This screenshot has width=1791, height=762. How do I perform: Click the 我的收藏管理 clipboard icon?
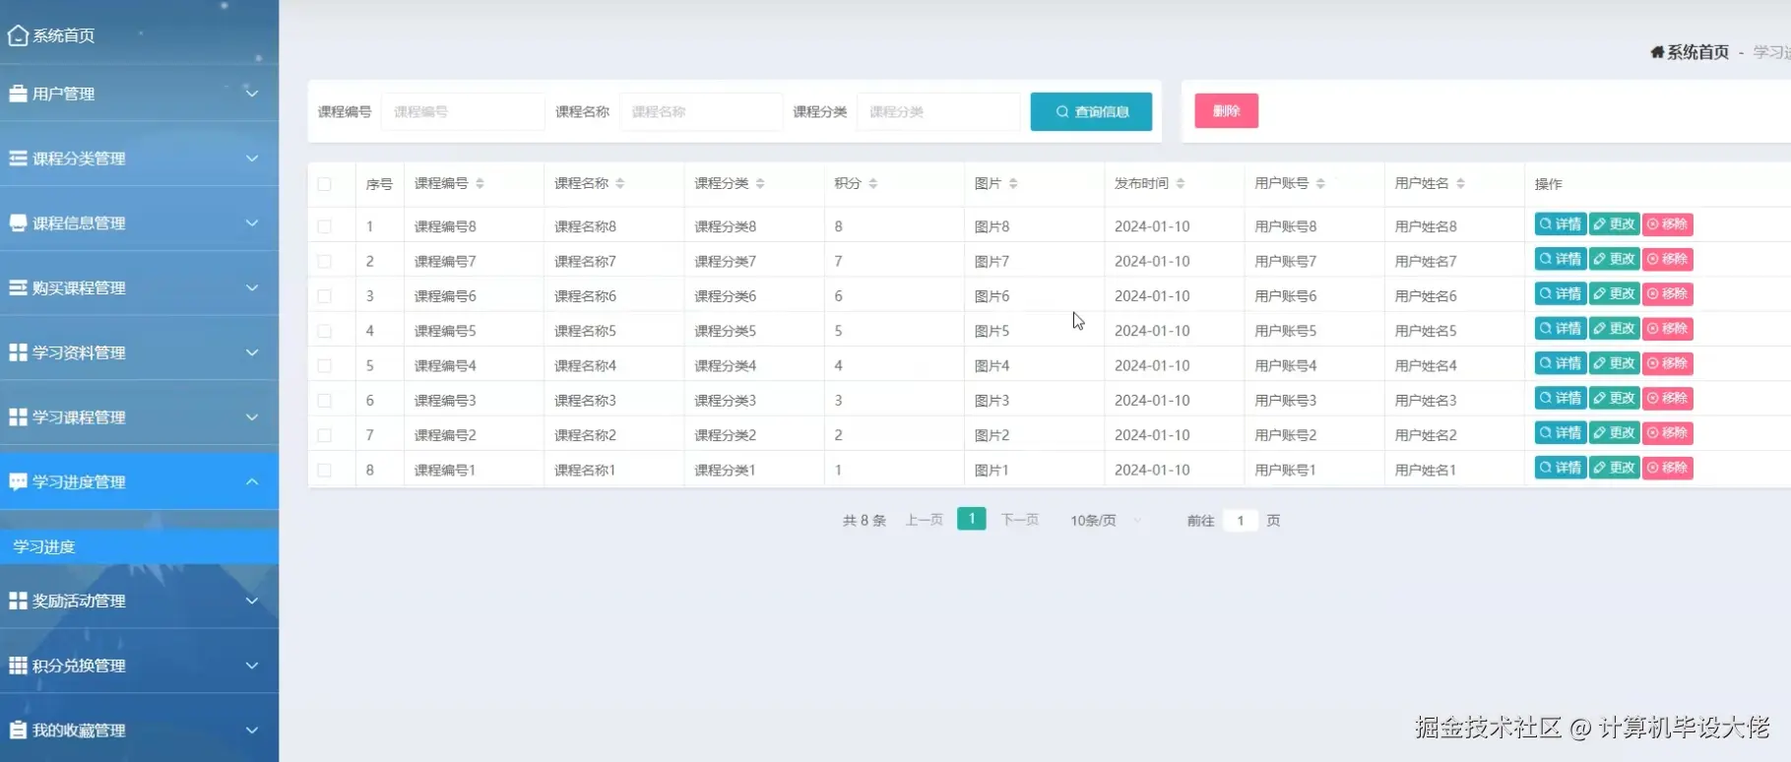18,730
